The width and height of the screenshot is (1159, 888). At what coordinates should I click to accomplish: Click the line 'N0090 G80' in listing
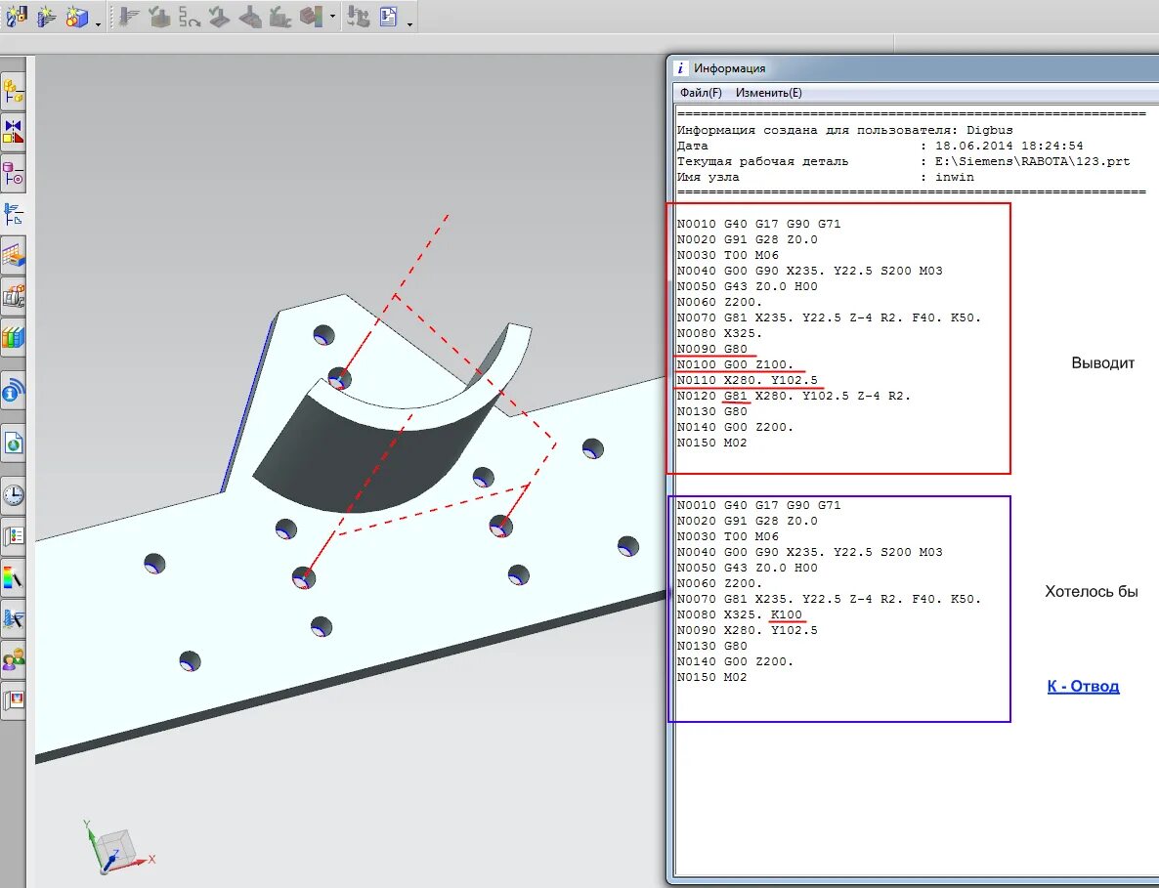[x=712, y=349]
